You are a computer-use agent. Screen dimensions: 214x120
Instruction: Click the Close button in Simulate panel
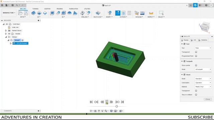coord(208,99)
